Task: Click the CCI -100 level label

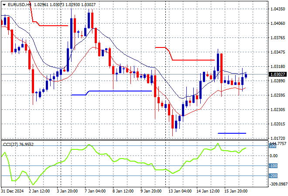Action: click(273, 166)
